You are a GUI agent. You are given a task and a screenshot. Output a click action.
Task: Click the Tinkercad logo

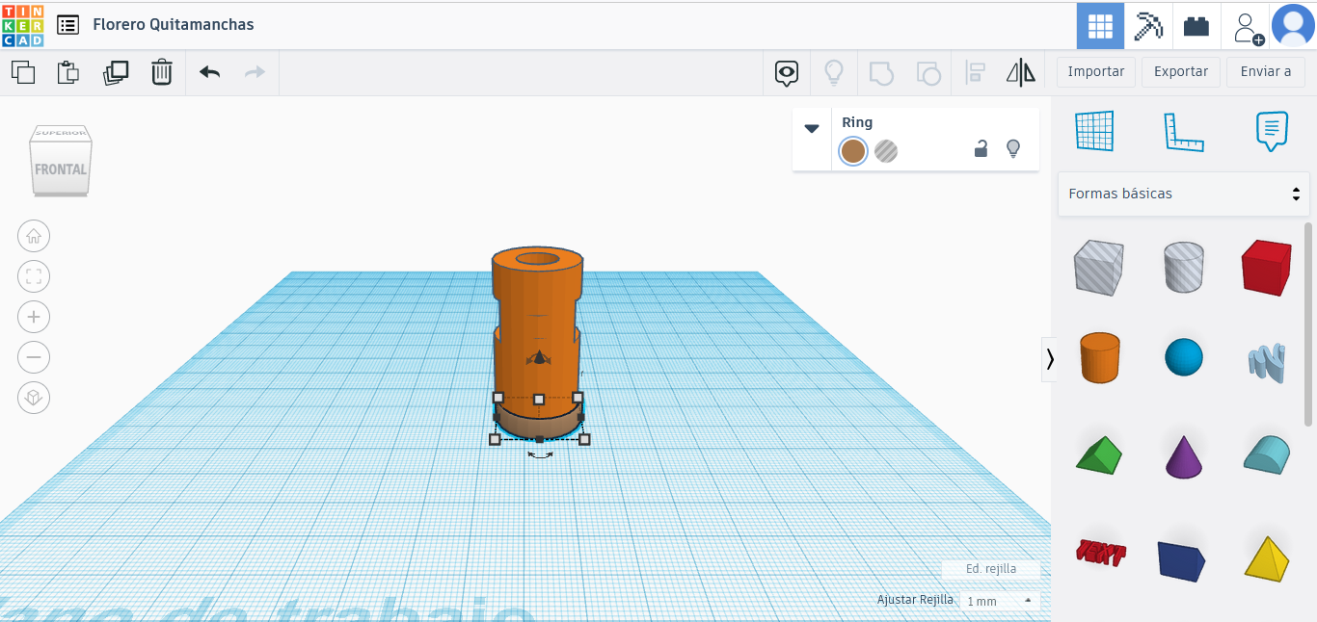(22, 25)
